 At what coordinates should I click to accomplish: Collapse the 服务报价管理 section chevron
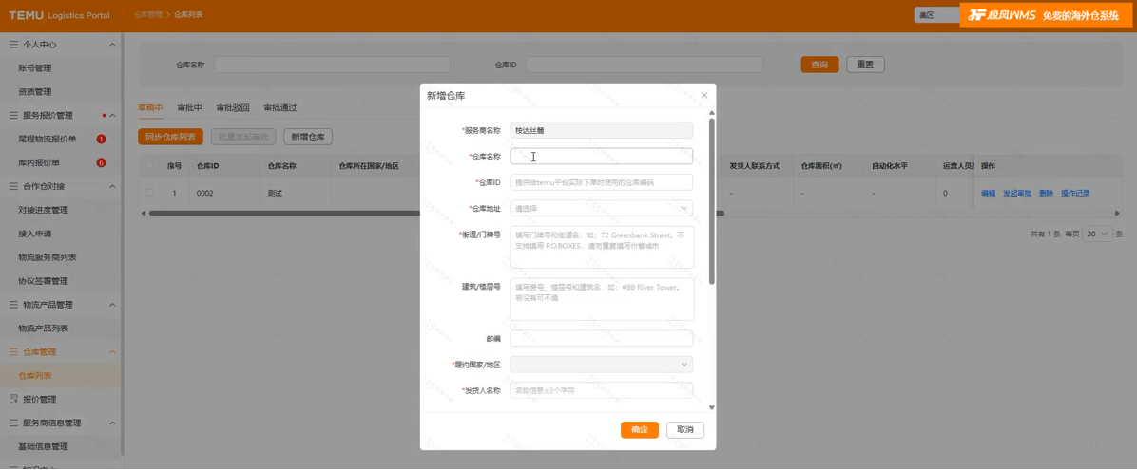(112, 115)
